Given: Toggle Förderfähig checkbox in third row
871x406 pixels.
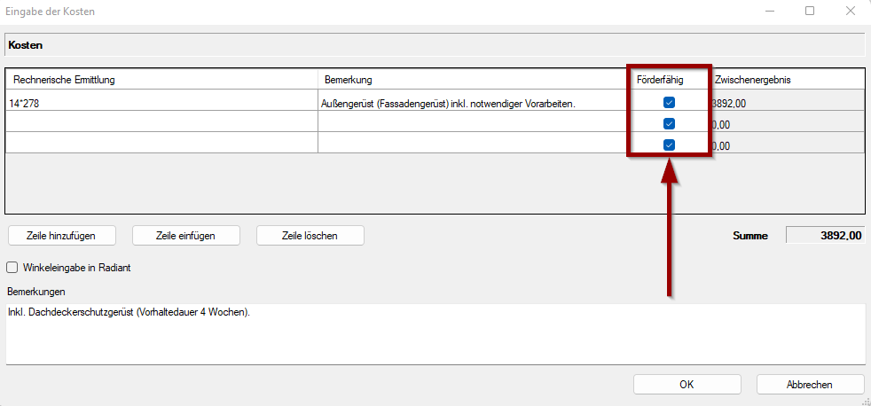Looking at the screenshot, I should [x=670, y=145].
